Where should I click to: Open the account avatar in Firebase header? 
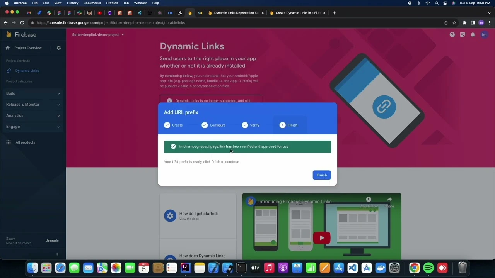pos(484,35)
